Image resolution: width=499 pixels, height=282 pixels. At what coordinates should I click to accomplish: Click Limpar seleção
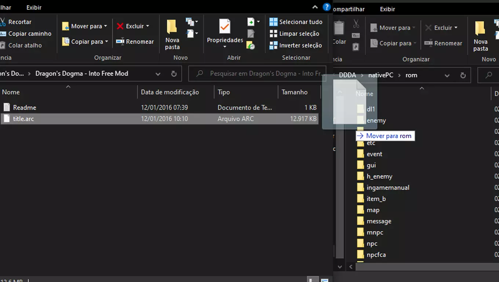click(x=294, y=34)
